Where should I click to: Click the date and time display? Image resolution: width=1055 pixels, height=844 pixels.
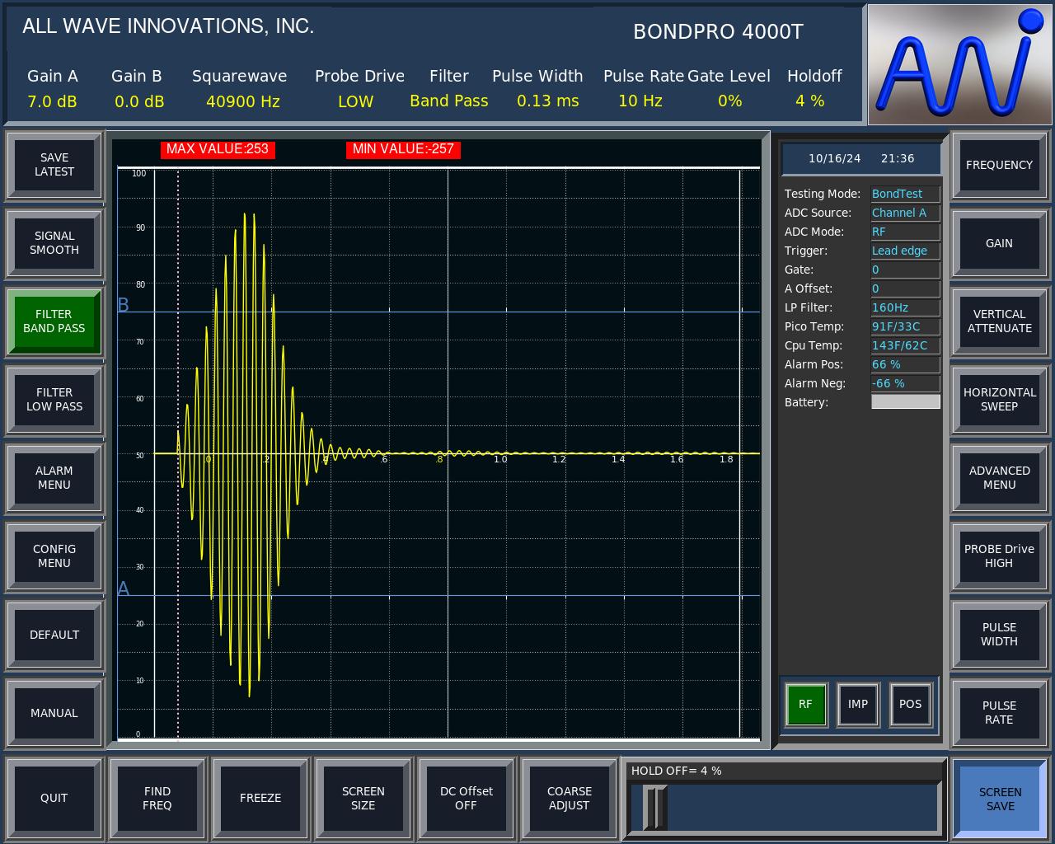point(861,158)
